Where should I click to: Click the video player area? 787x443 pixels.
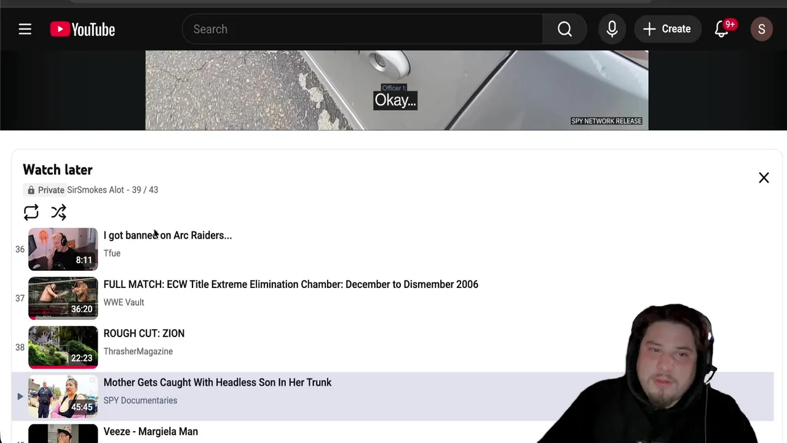point(397,90)
